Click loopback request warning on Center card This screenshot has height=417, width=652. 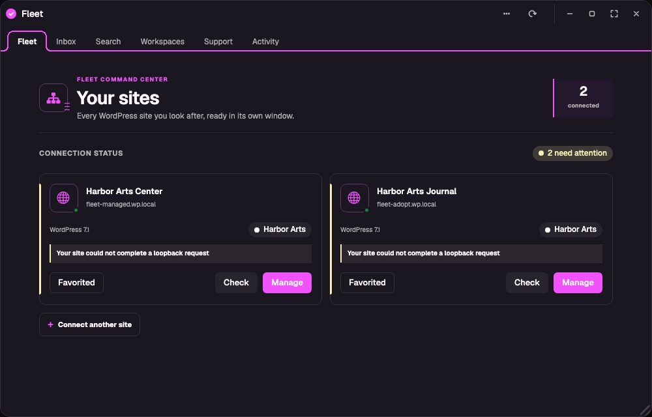pyautogui.click(x=181, y=253)
